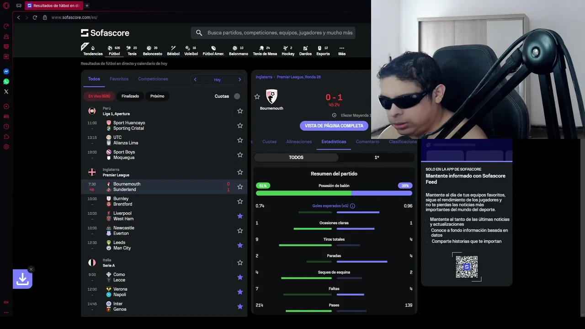The width and height of the screenshot is (585, 329).
Task: Favorite Burnley vs Brentford match
Action: (x=240, y=202)
